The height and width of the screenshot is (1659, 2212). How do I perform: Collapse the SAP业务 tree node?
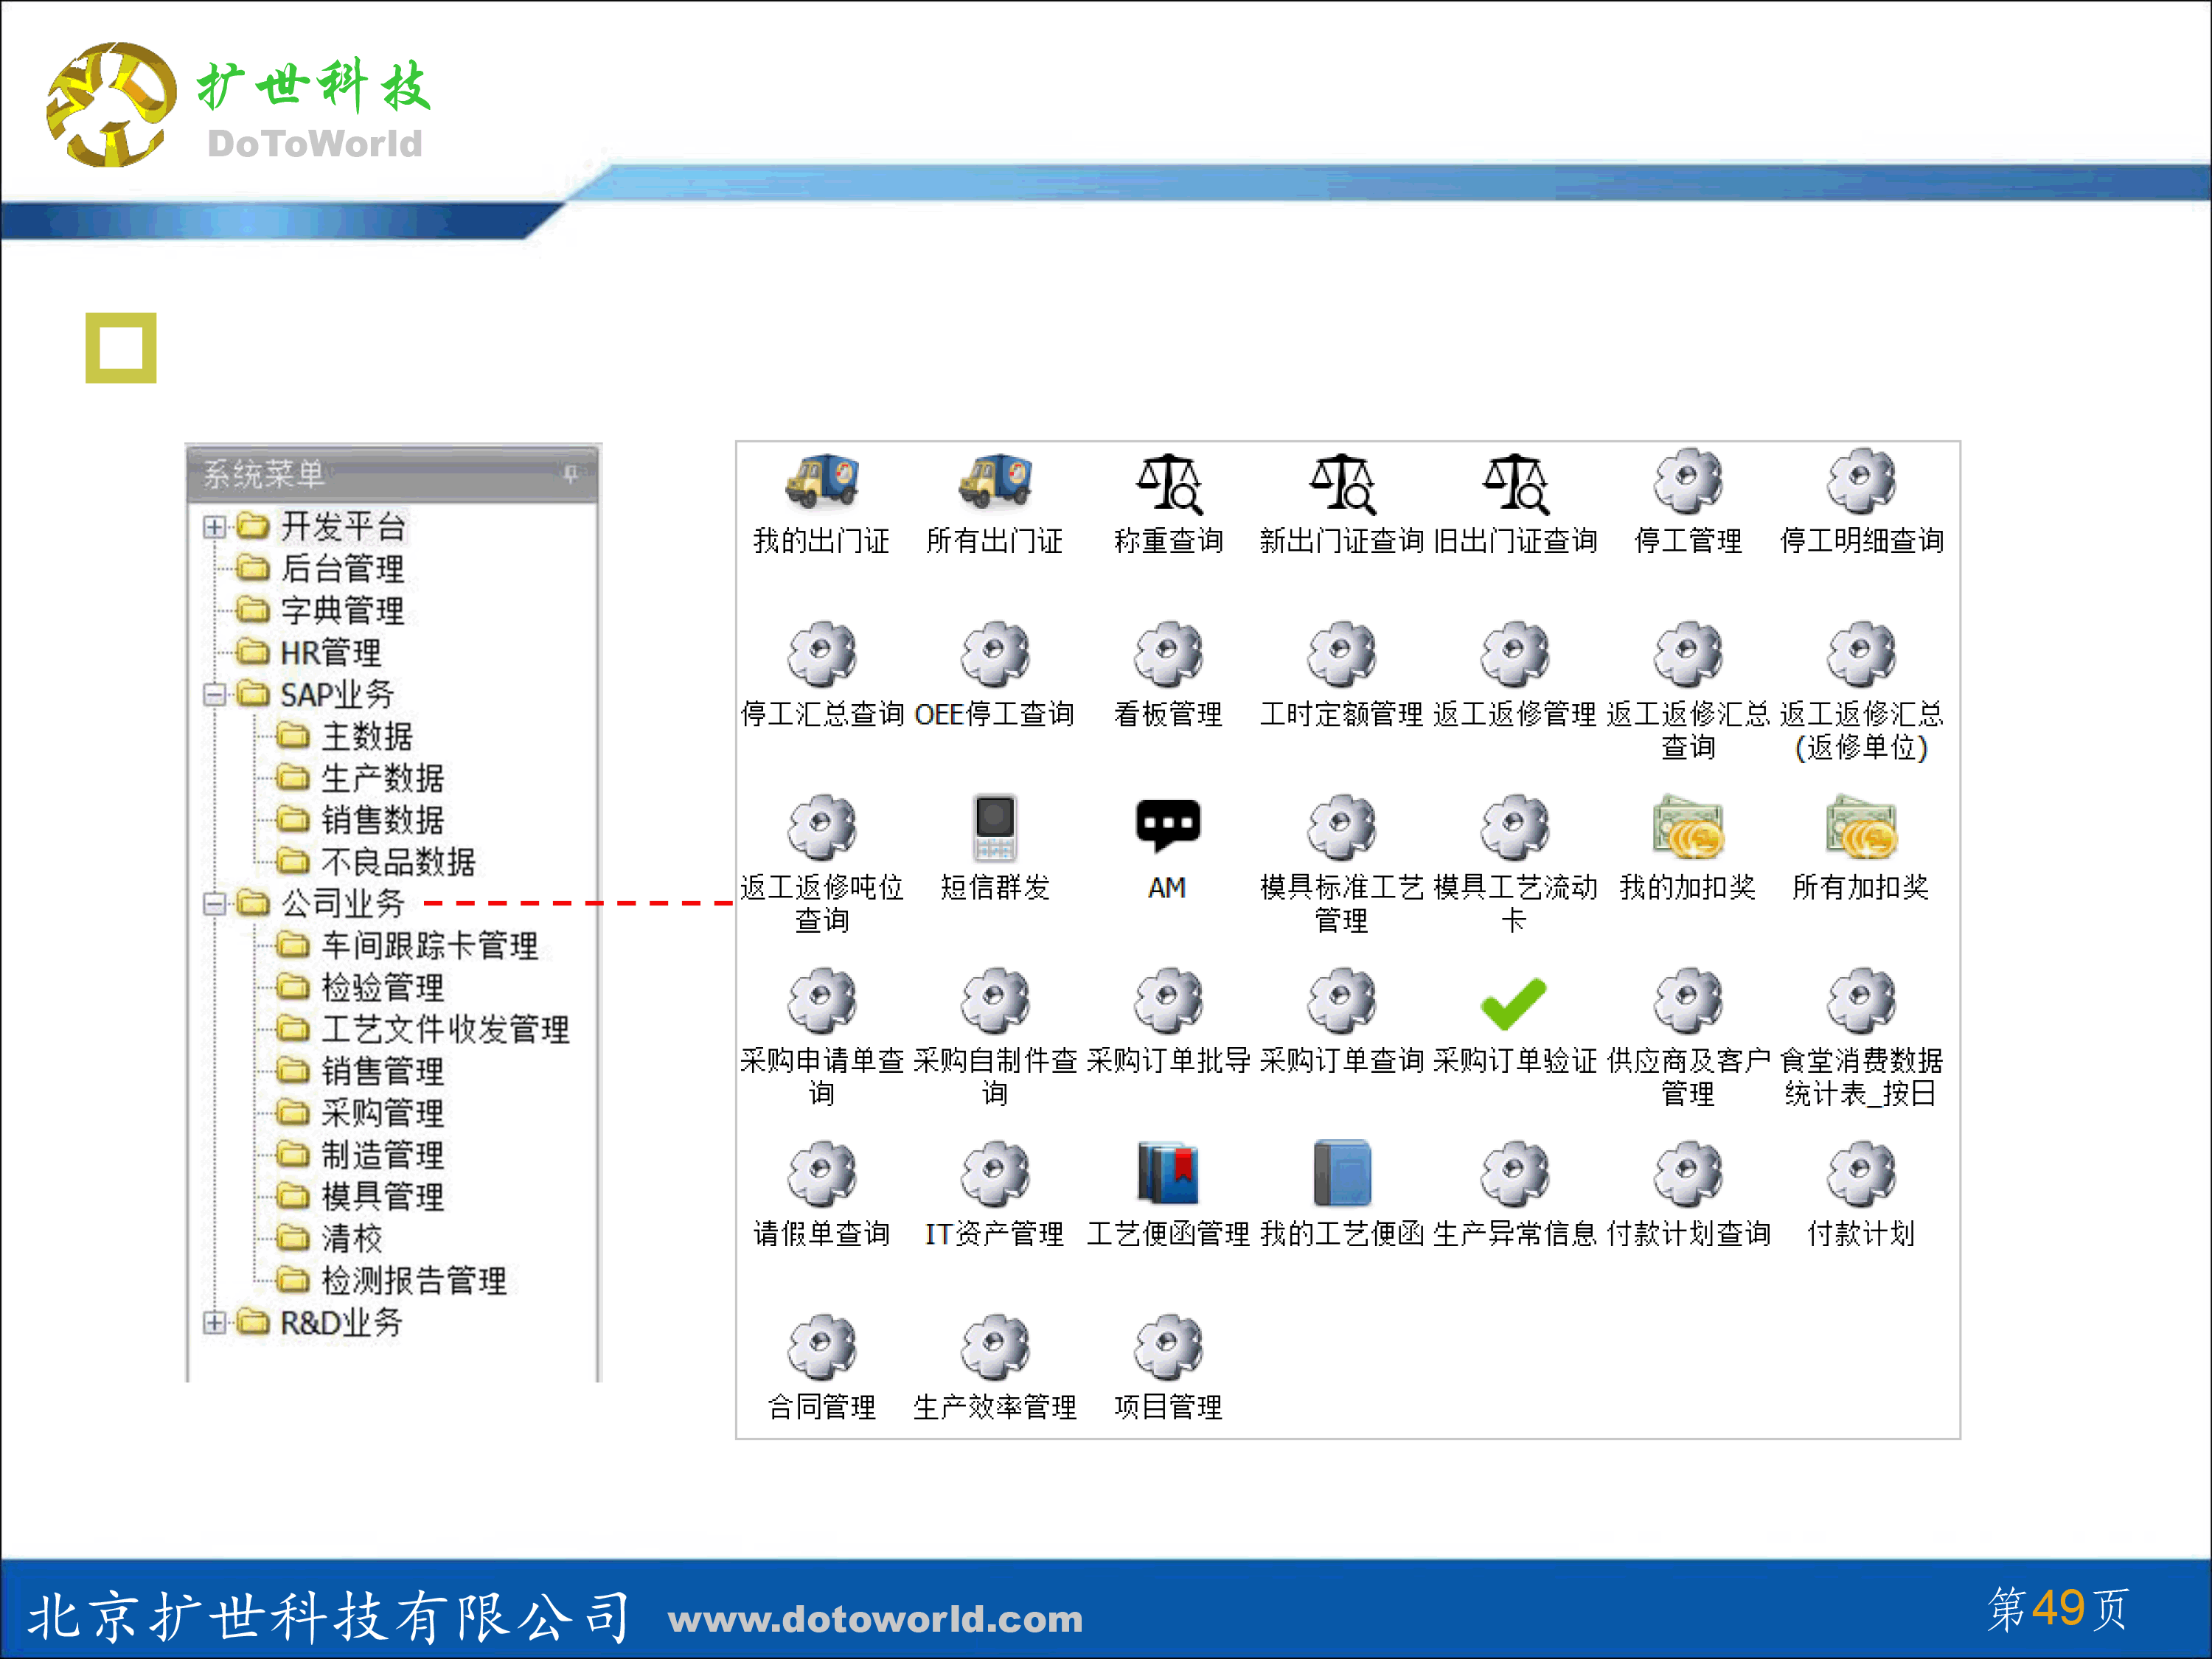(x=213, y=695)
